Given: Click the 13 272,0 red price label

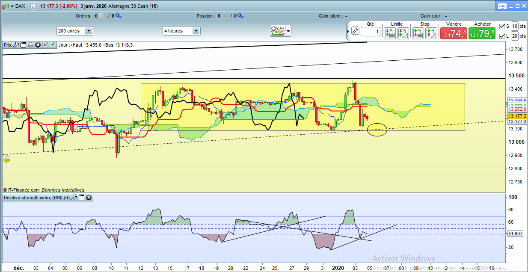Looking at the screenshot, I should [x=517, y=109].
